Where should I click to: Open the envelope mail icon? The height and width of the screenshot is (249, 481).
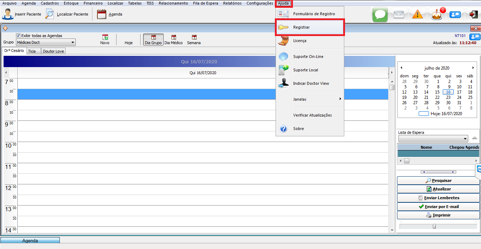click(x=399, y=14)
